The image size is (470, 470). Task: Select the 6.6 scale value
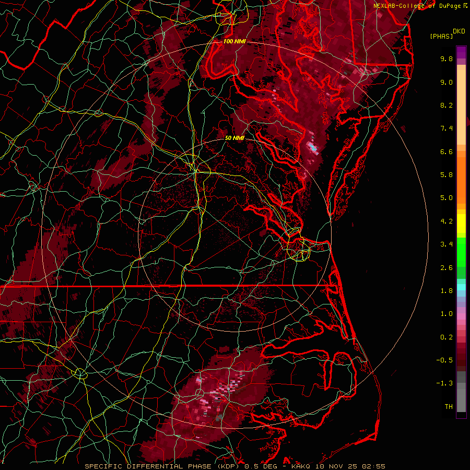click(446, 151)
